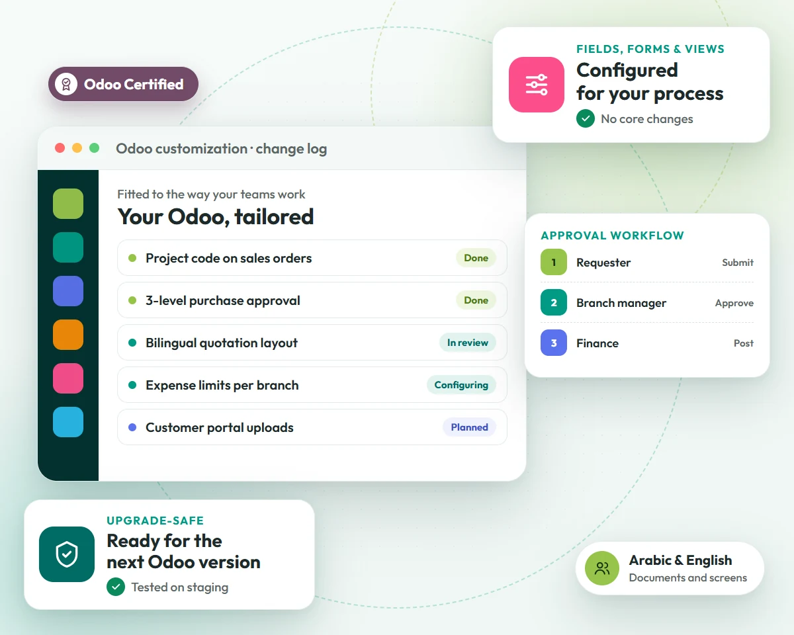Click the yellow window dot
Screen dimensions: 794x635
pos(77,148)
